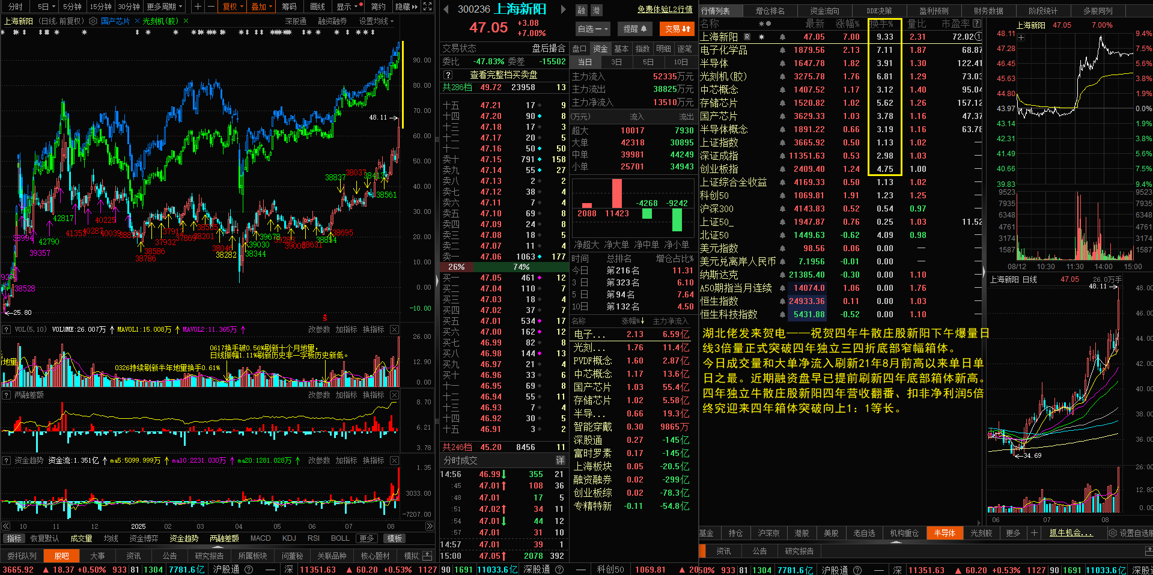The image size is (1153, 575).
Task: Toggle the BOLL indicator
Action: tap(340, 538)
